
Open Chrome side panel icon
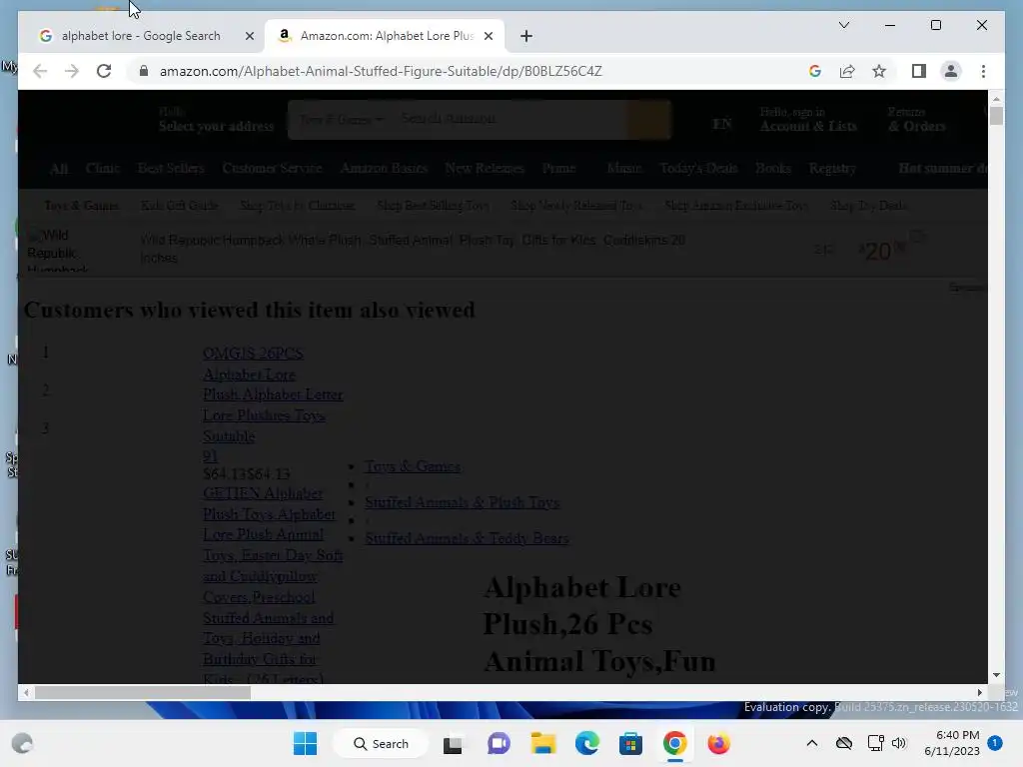pos(919,71)
